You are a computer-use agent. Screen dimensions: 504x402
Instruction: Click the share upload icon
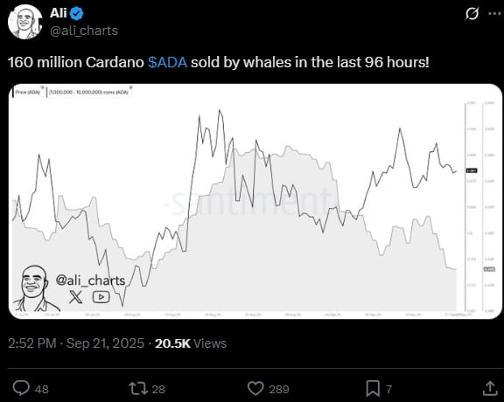[489, 388]
